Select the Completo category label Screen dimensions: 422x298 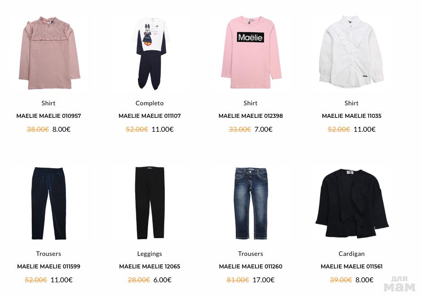point(149,103)
